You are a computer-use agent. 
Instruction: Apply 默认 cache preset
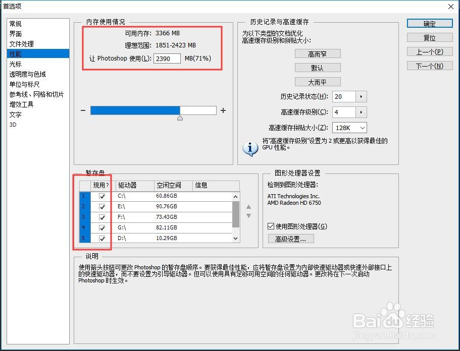point(318,68)
